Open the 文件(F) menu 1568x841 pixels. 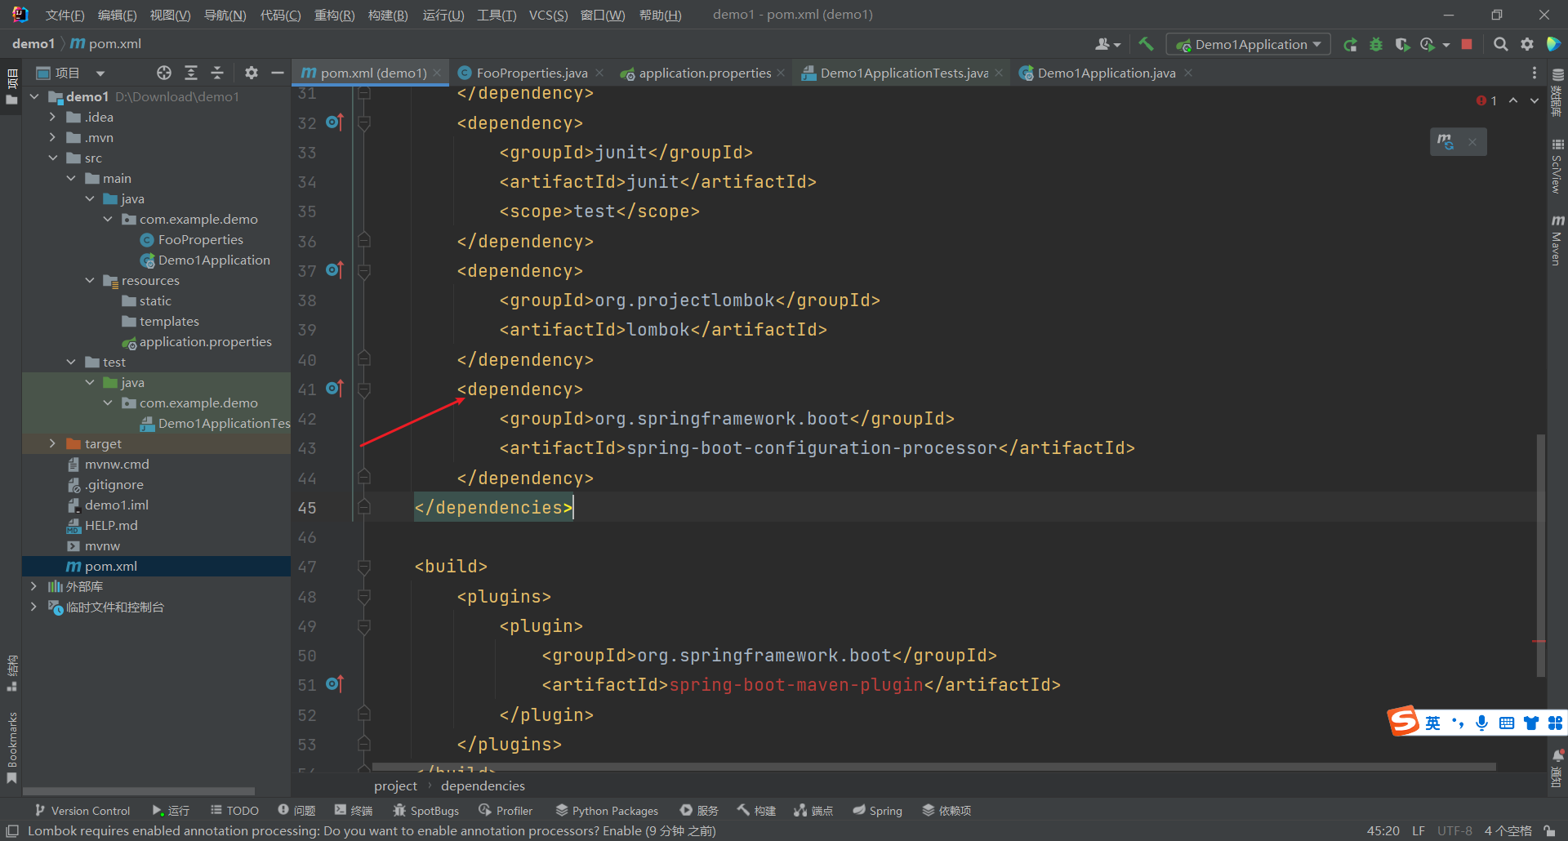click(x=65, y=15)
